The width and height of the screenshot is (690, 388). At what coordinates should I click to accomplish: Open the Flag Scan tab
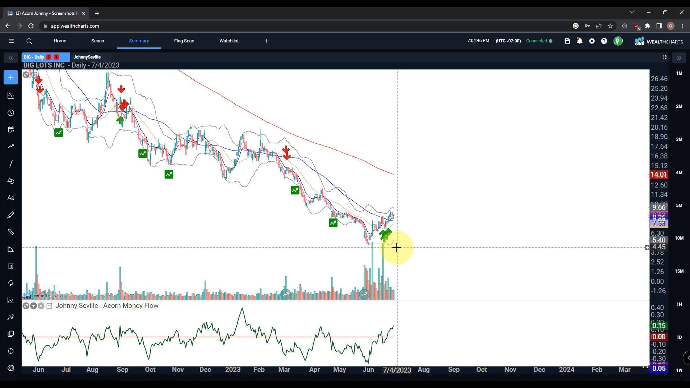[184, 41]
